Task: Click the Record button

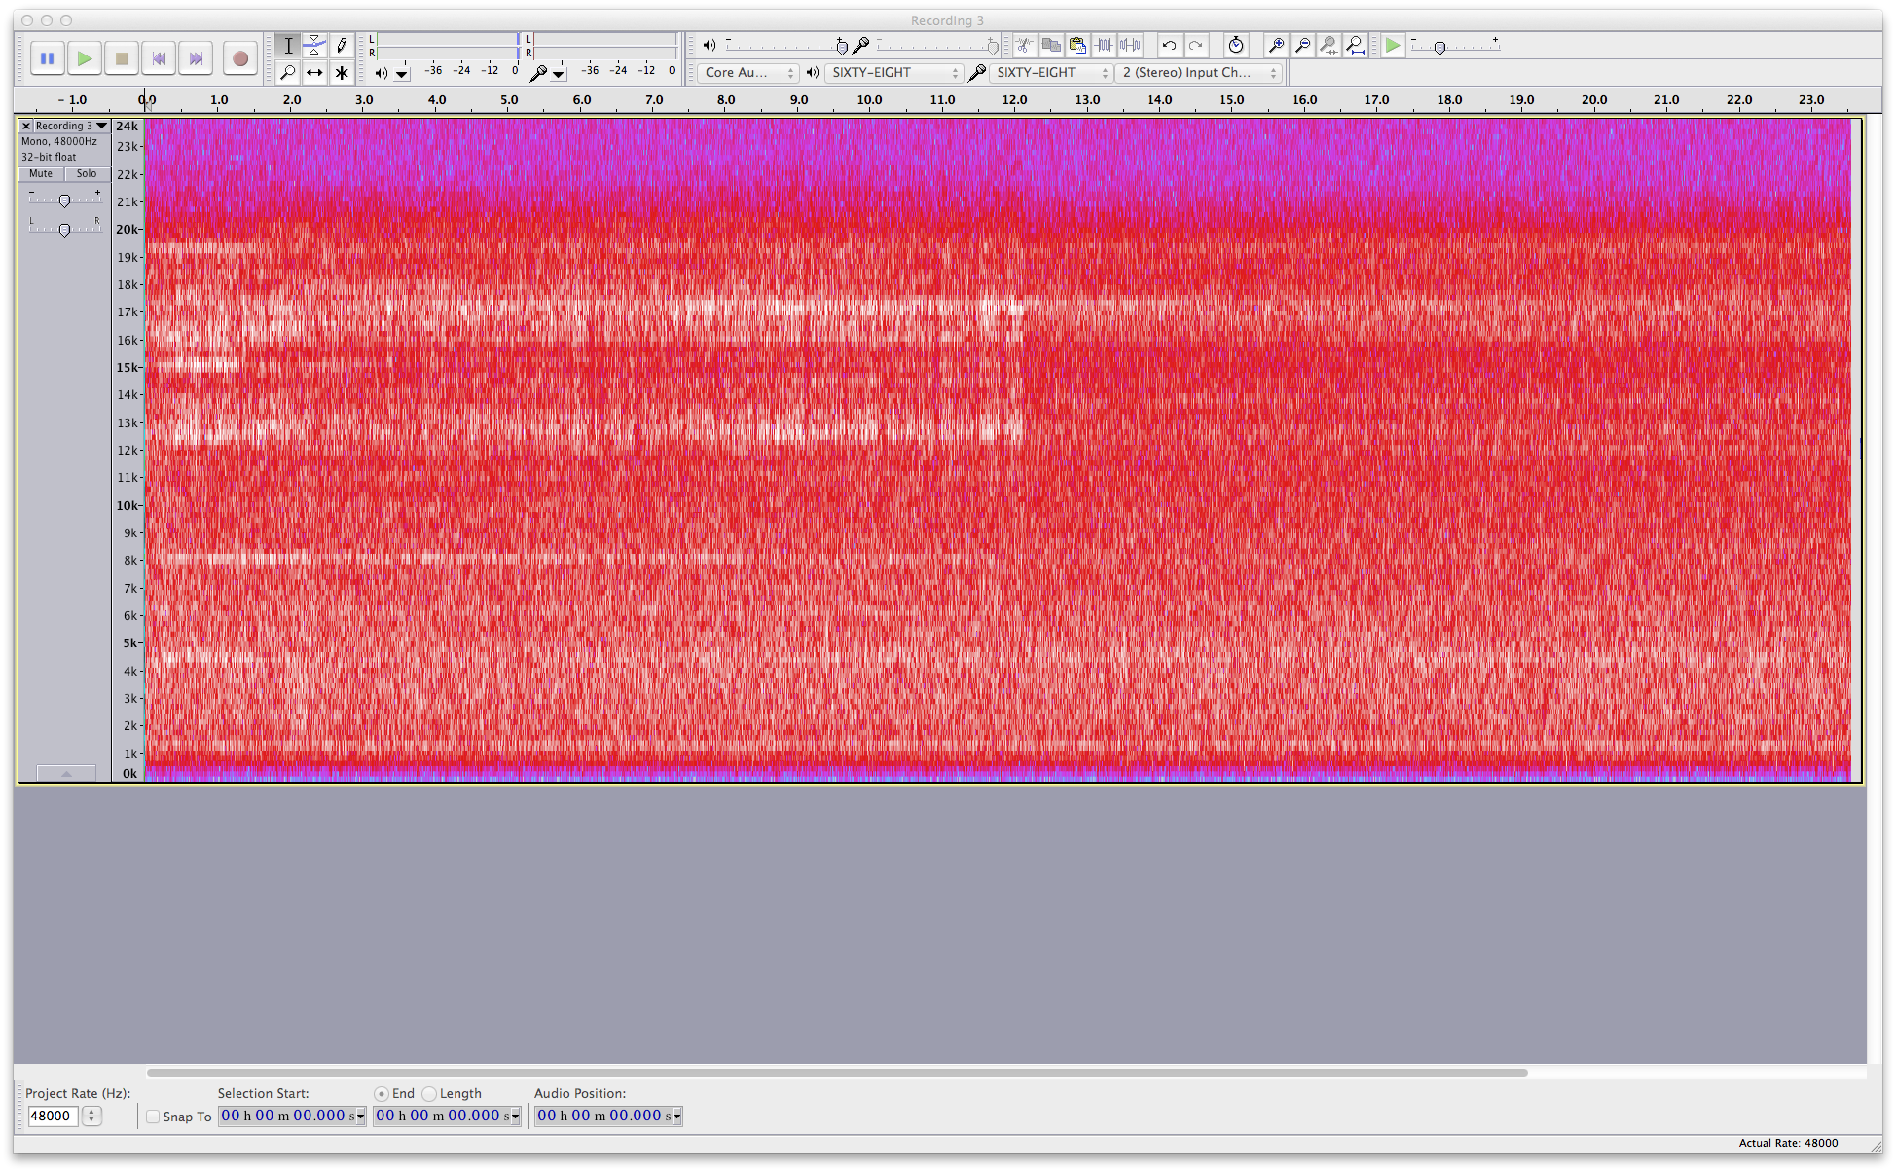Action: (239, 58)
